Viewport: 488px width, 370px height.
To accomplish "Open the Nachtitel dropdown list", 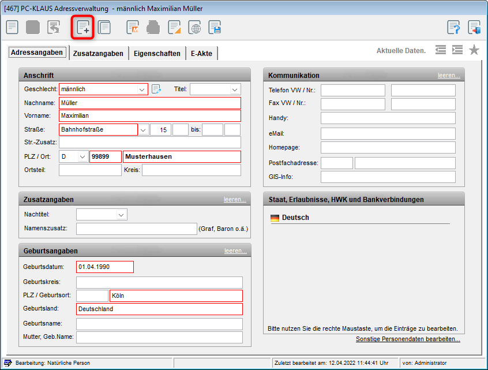I will click(121, 215).
